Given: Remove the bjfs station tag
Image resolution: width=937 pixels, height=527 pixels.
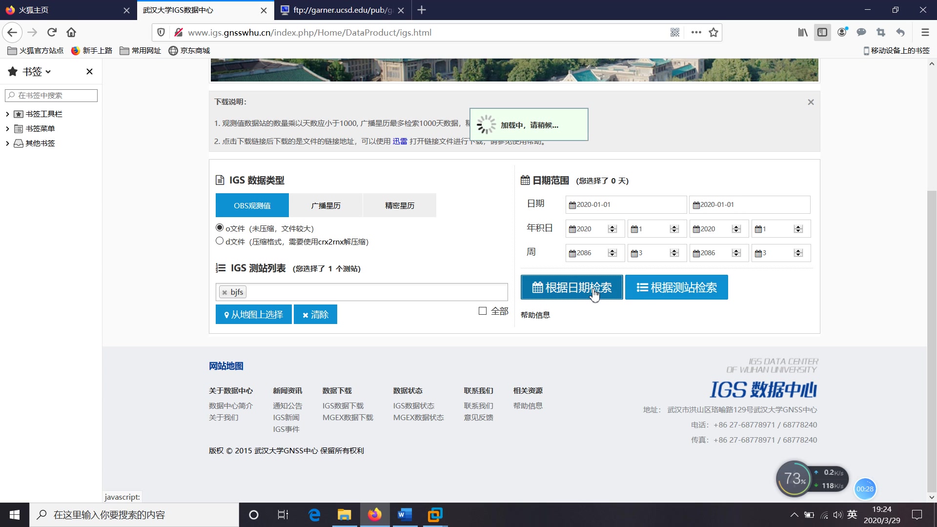Looking at the screenshot, I should (x=224, y=292).
